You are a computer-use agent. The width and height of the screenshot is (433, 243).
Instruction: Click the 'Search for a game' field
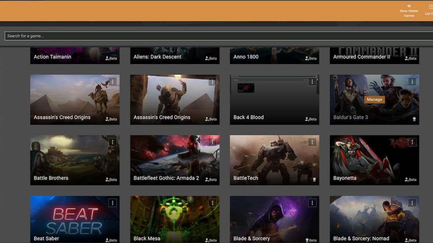tap(216, 36)
